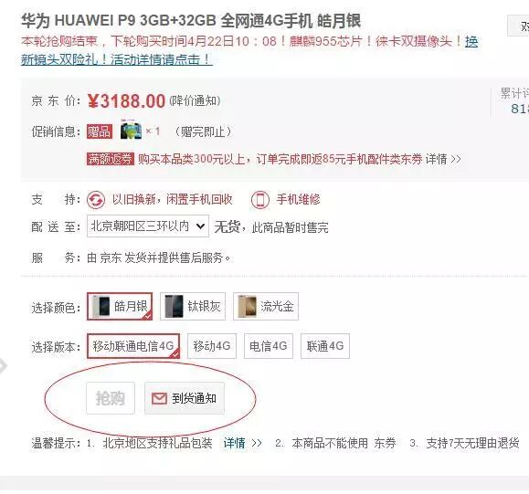Select the 移动联通电信4G version
Viewport: 529px width, 494px height.
133,346
